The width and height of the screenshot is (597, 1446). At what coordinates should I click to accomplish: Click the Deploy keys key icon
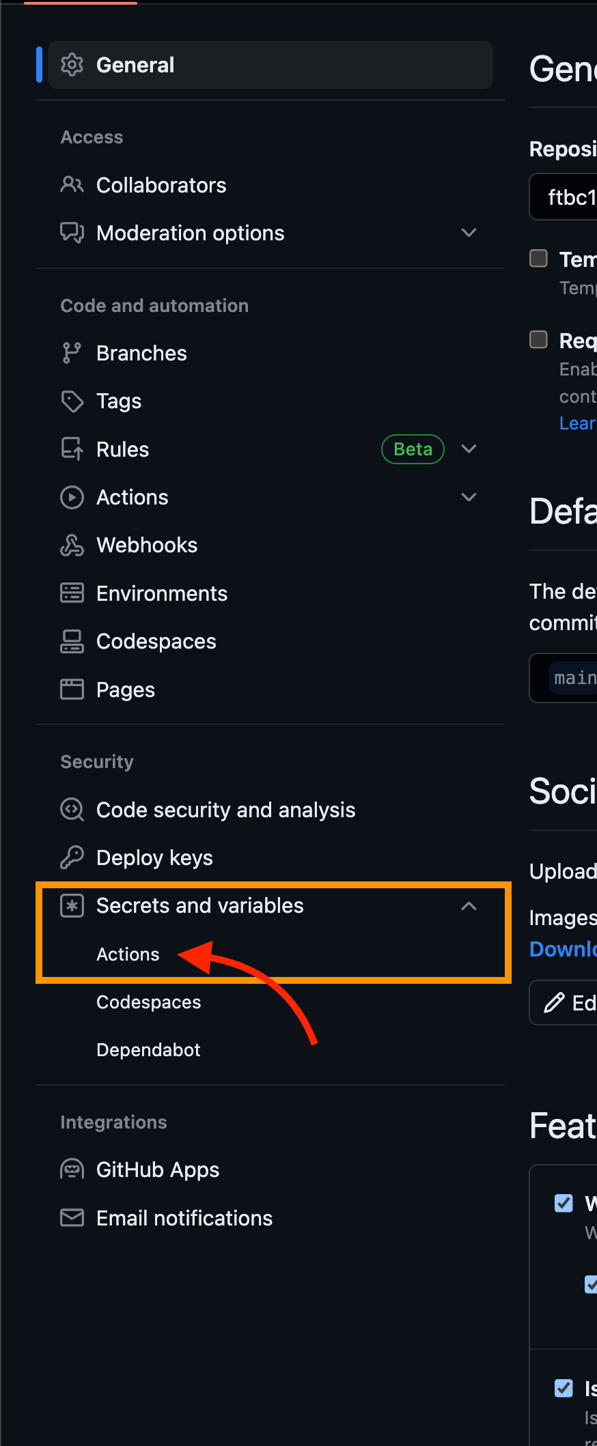tap(72, 857)
